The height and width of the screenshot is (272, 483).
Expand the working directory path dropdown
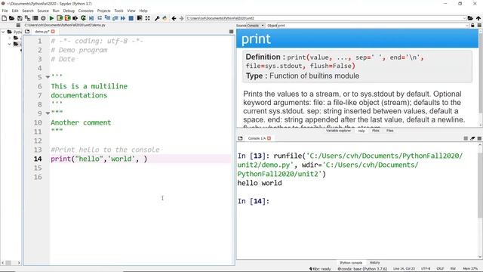pos(464,18)
